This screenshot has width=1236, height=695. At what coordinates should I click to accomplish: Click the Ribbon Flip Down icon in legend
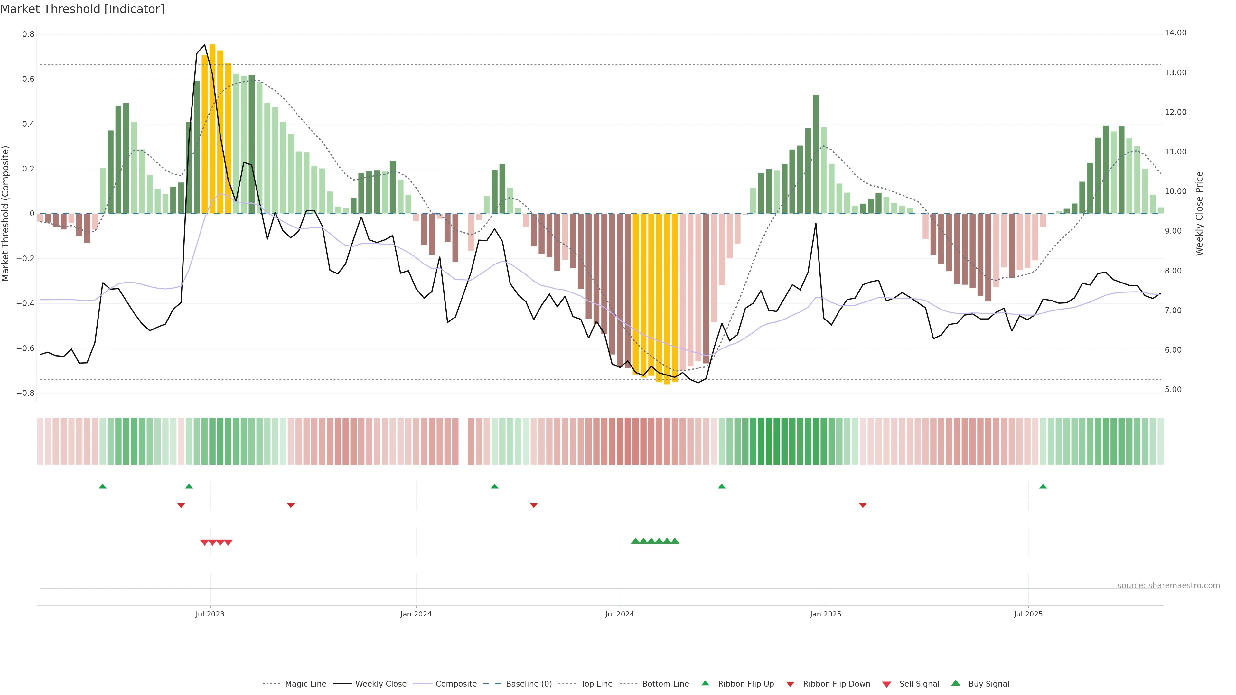pyautogui.click(x=790, y=684)
